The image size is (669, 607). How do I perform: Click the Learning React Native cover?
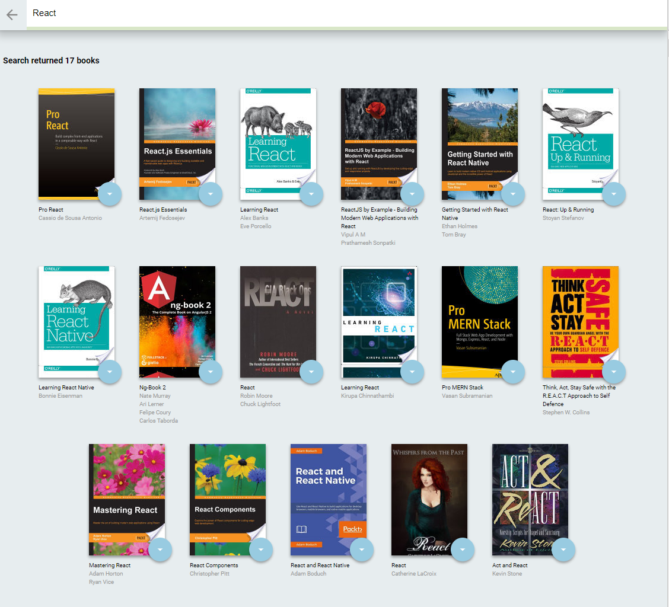pyautogui.click(x=77, y=322)
